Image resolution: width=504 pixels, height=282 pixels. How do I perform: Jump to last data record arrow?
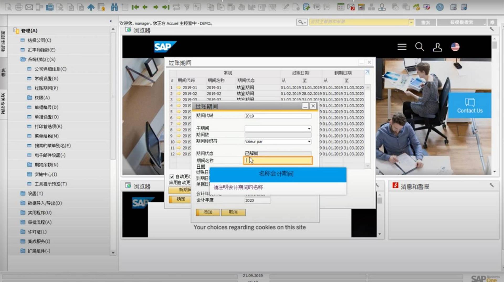click(x=166, y=7)
